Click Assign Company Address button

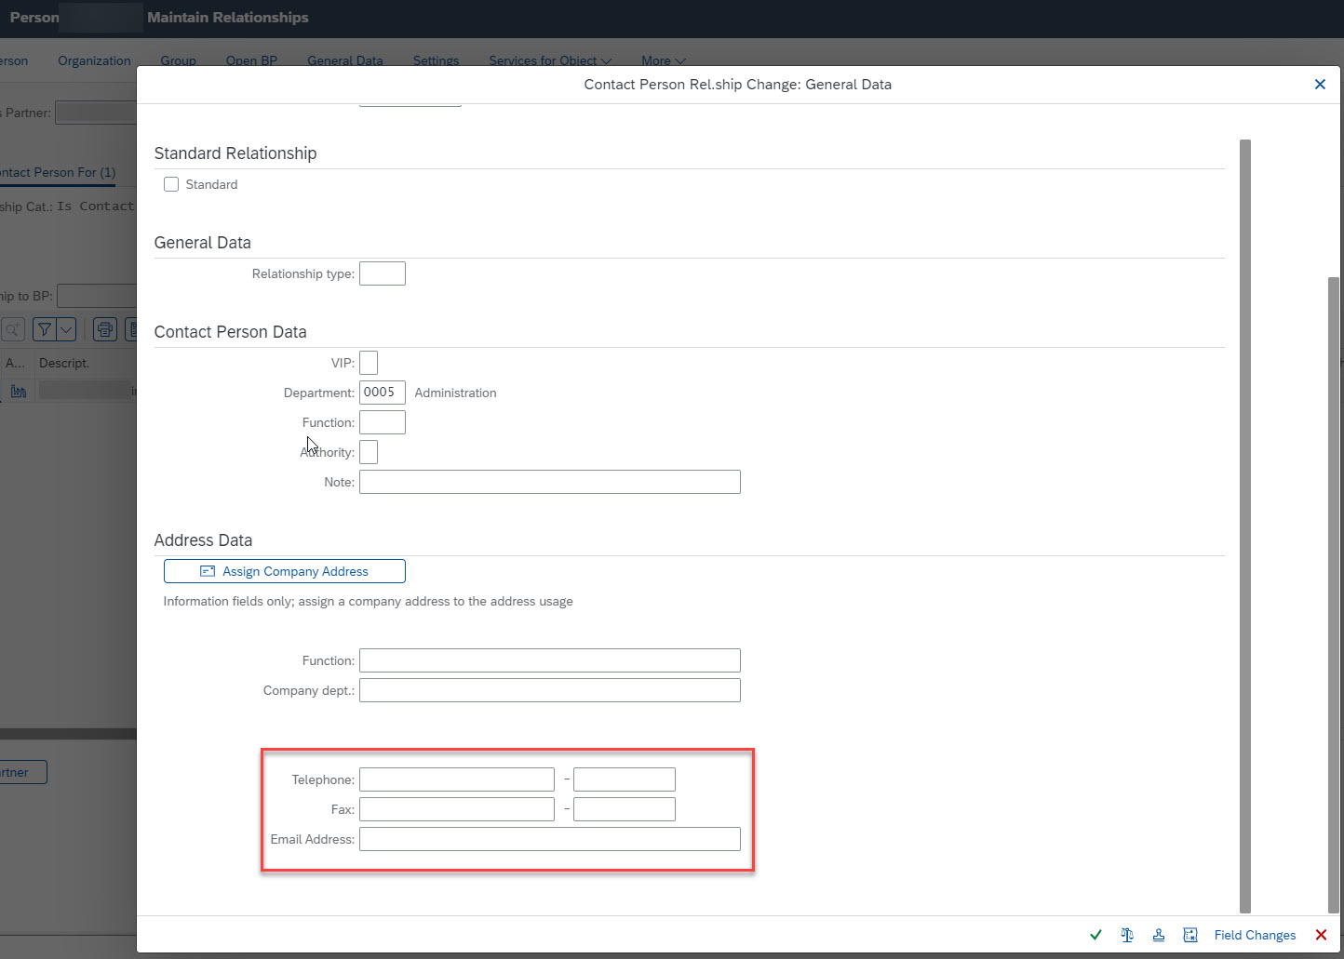coord(285,571)
